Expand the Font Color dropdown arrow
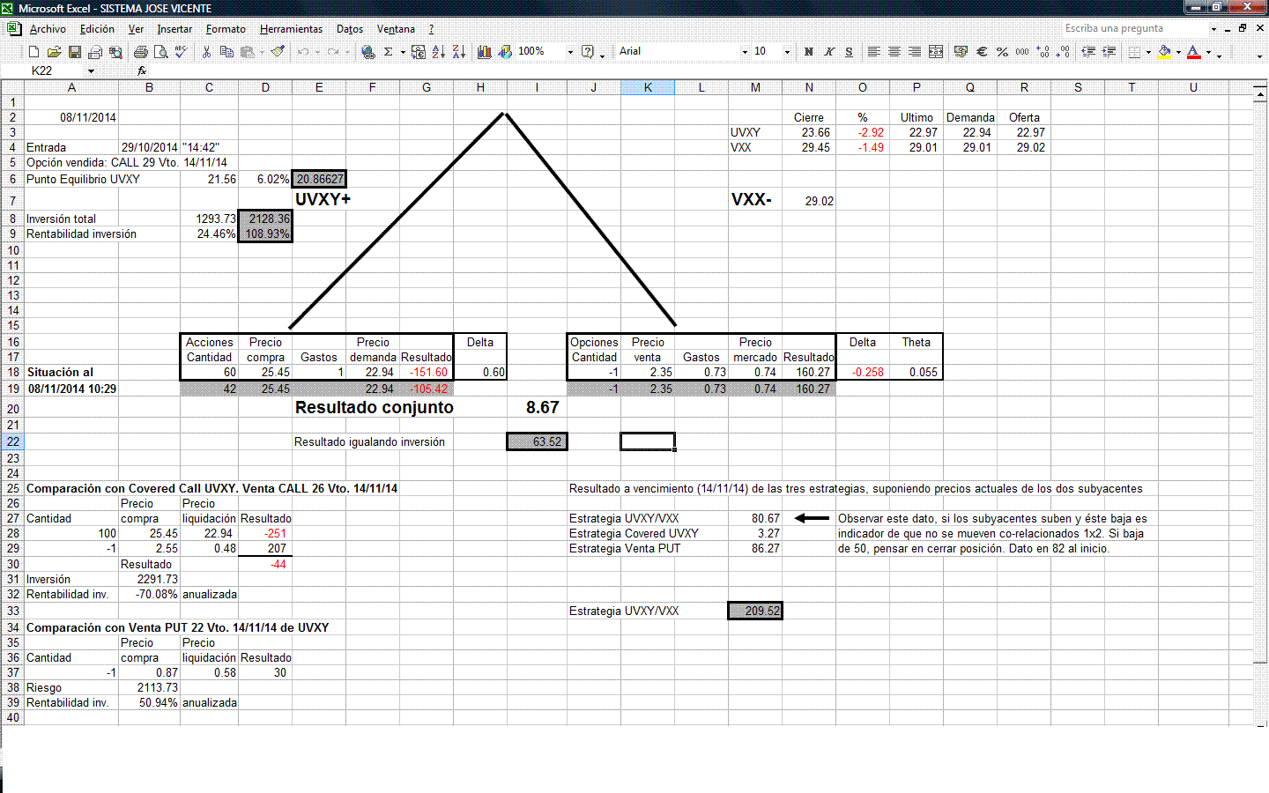The image size is (1269, 793). click(1208, 52)
